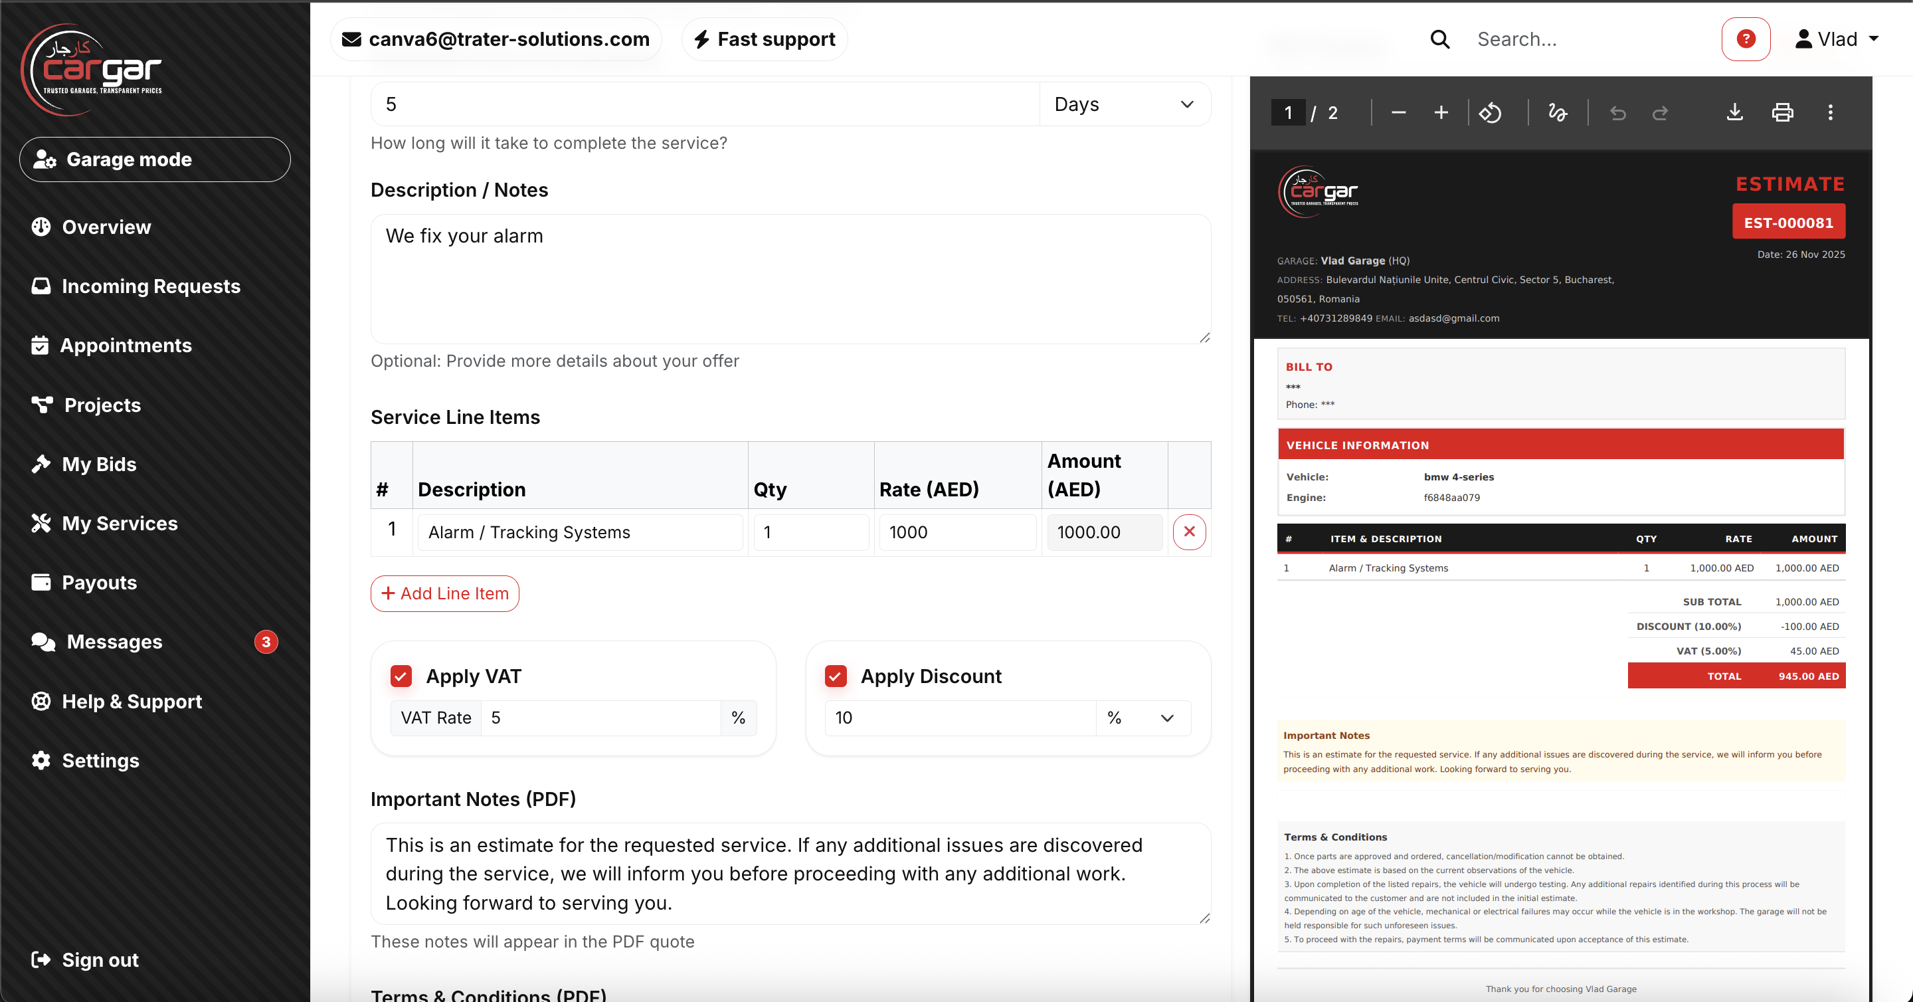Viewport: 1913px width, 1002px height.
Task: Download the estimate PDF
Action: tap(1736, 113)
